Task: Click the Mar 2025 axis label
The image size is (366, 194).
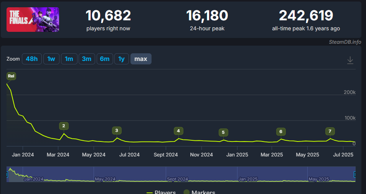Action: (272, 155)
